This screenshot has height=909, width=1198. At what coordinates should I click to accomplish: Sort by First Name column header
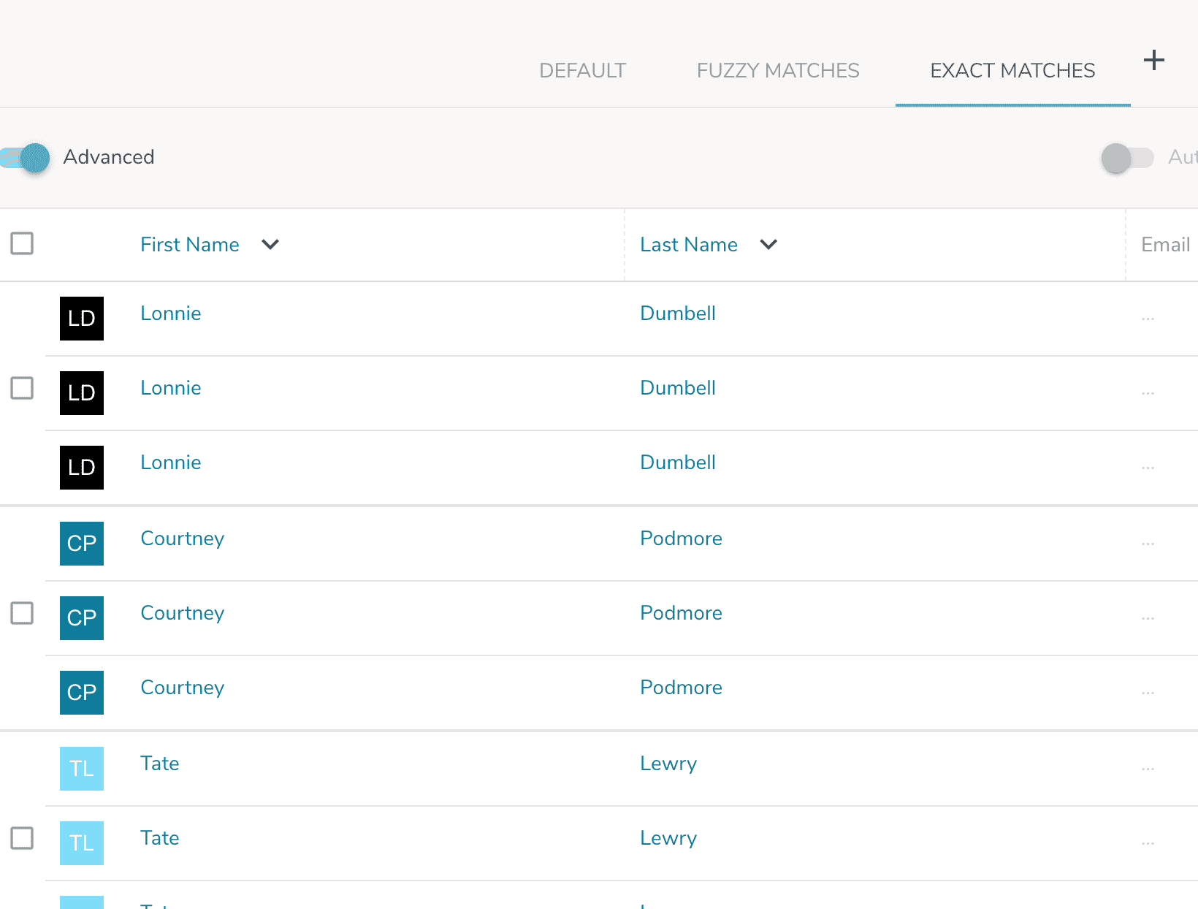click(190, 244)
